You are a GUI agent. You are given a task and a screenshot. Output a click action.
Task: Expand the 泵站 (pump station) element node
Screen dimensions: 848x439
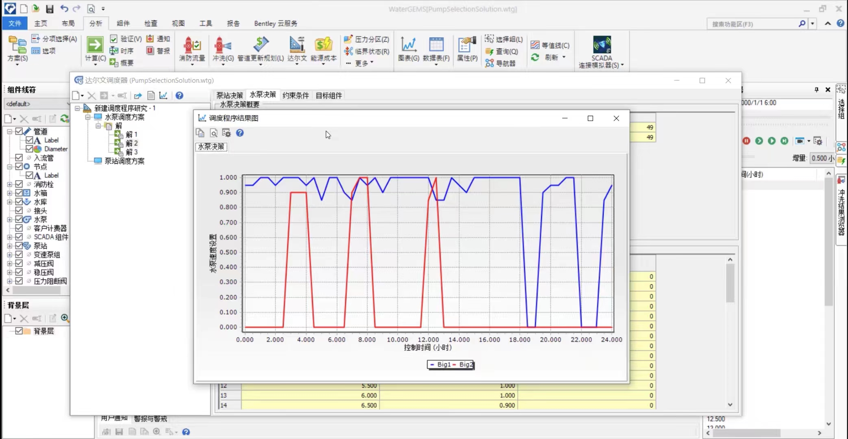[9, 246]
